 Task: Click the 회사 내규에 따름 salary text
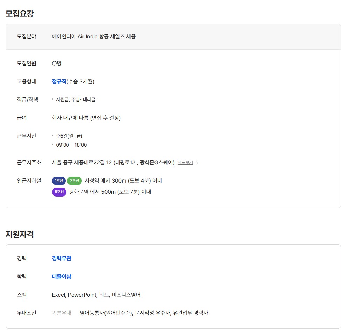coord(86,118)
